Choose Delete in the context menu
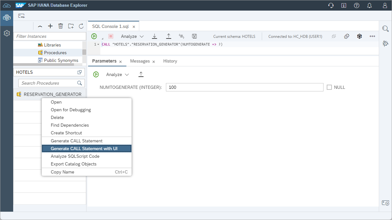This screenshot has height=220, width=392. 87,117
